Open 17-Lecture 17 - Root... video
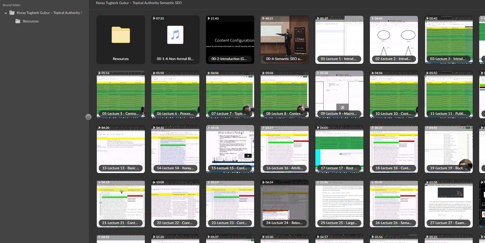Screen dimensions: 485x243 pyautogui.click(x=339, y=149)
